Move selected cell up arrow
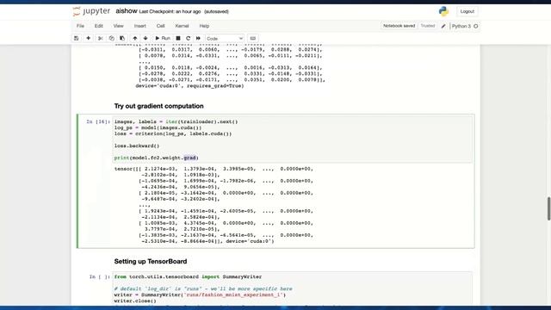The image size is (551, 310). 135,38
